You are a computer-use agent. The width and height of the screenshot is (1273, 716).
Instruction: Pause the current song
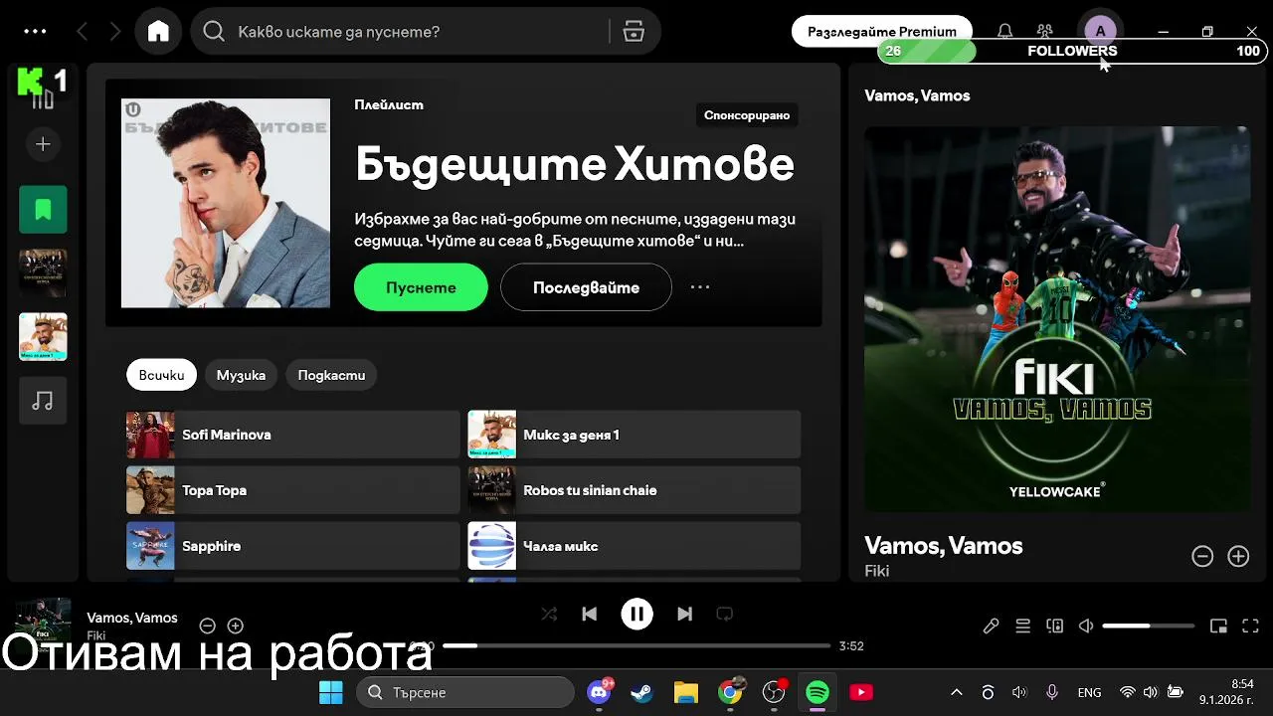(x=636, y=614)
